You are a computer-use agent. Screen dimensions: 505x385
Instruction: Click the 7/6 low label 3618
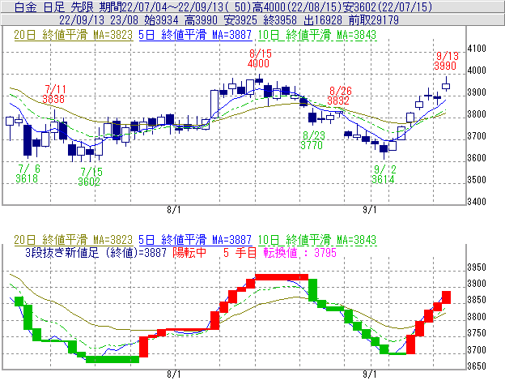pyautogui.click(x=27, y=178)
